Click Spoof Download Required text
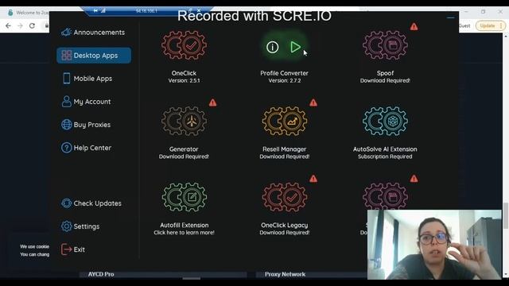 coord(385,81)
